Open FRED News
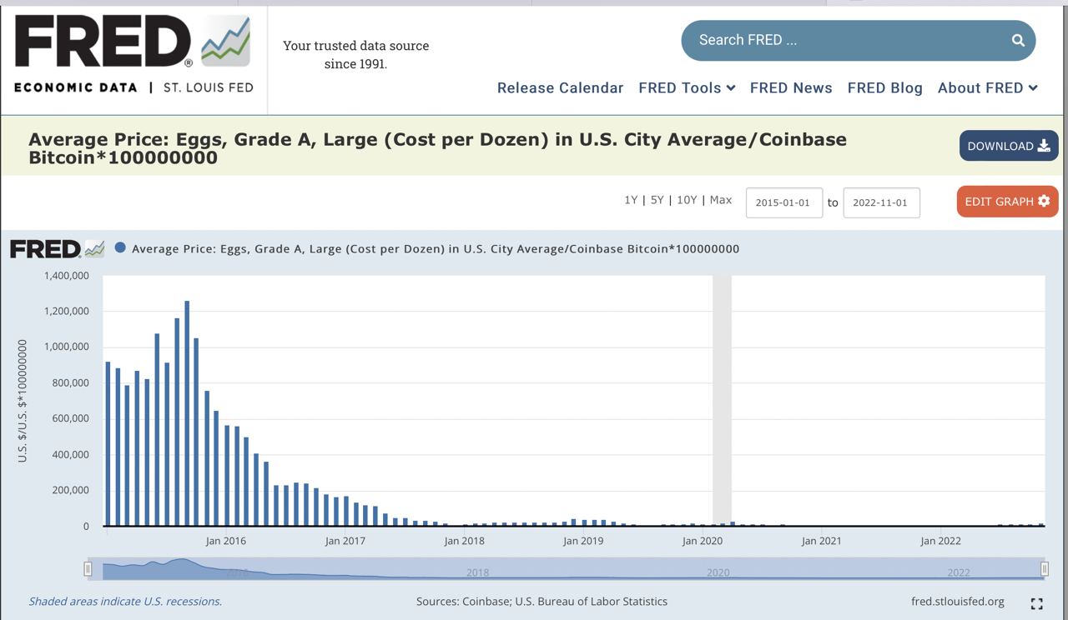1068x620 pixels. click(791, 87)
